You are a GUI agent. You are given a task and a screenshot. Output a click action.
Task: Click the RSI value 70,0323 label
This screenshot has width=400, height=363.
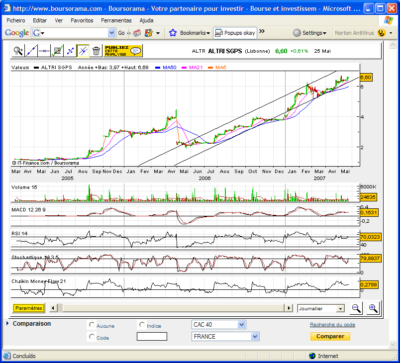click(x=370, y=237)
